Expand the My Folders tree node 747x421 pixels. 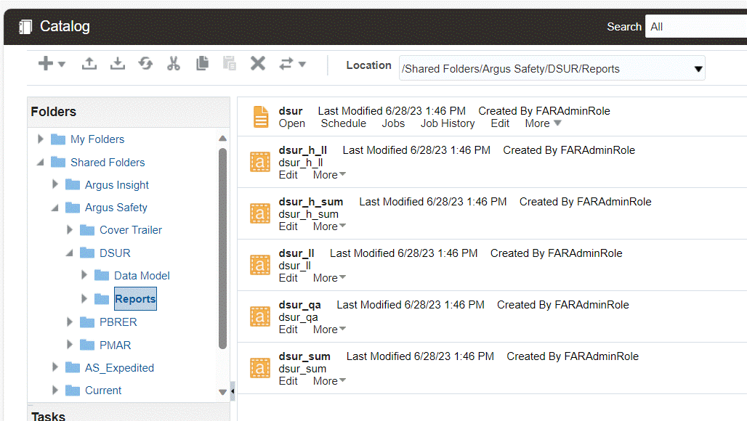coord(41,139)
